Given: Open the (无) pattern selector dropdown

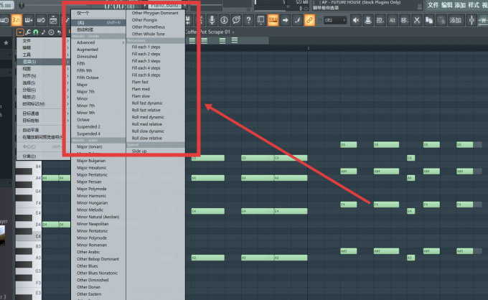Looking at the screenshot, I should (x=335, y=20).
